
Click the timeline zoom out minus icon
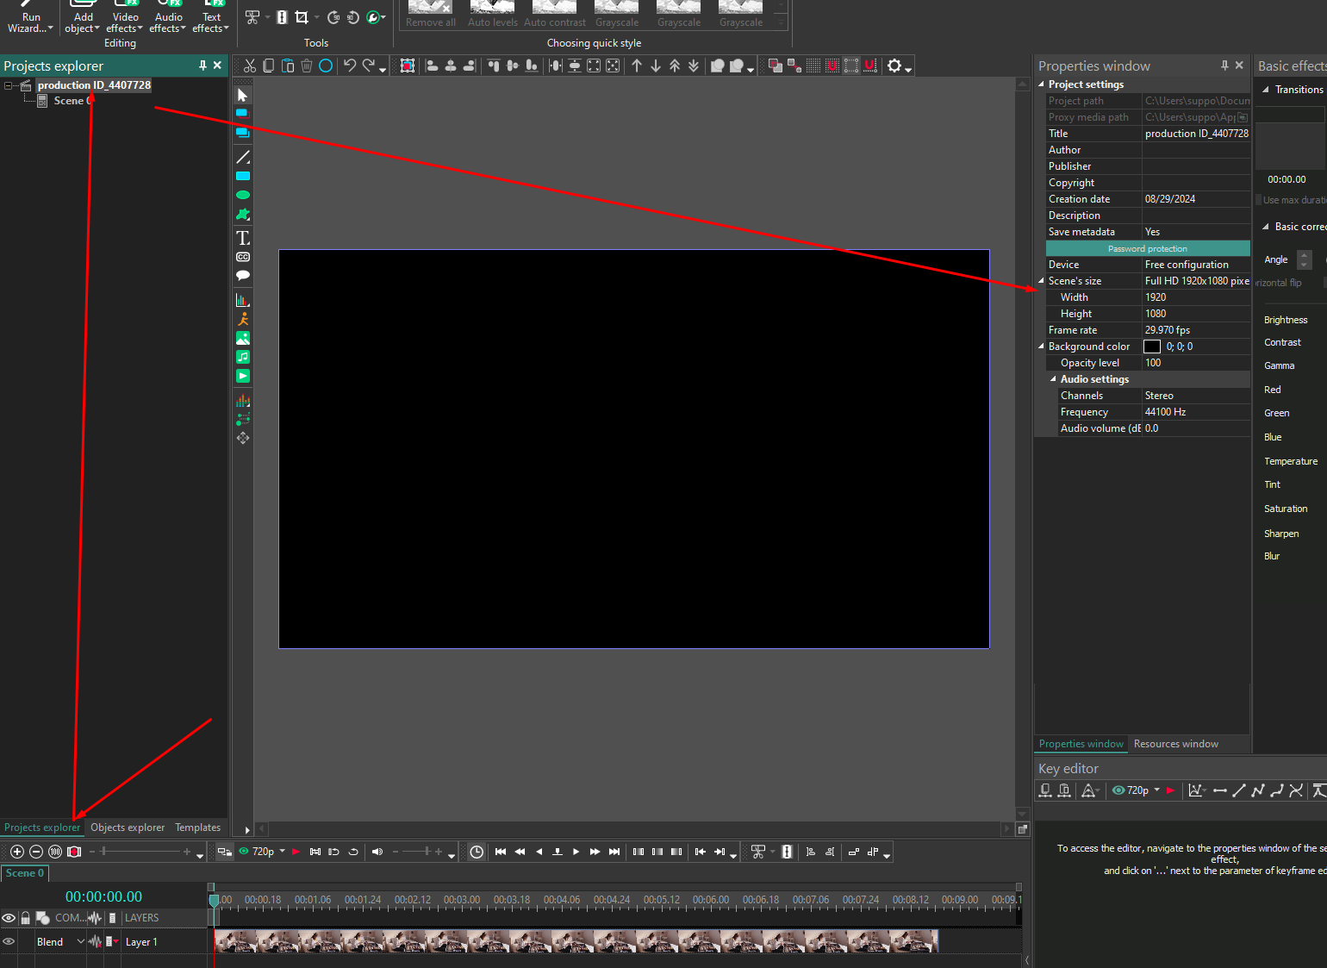pos(36,852)
